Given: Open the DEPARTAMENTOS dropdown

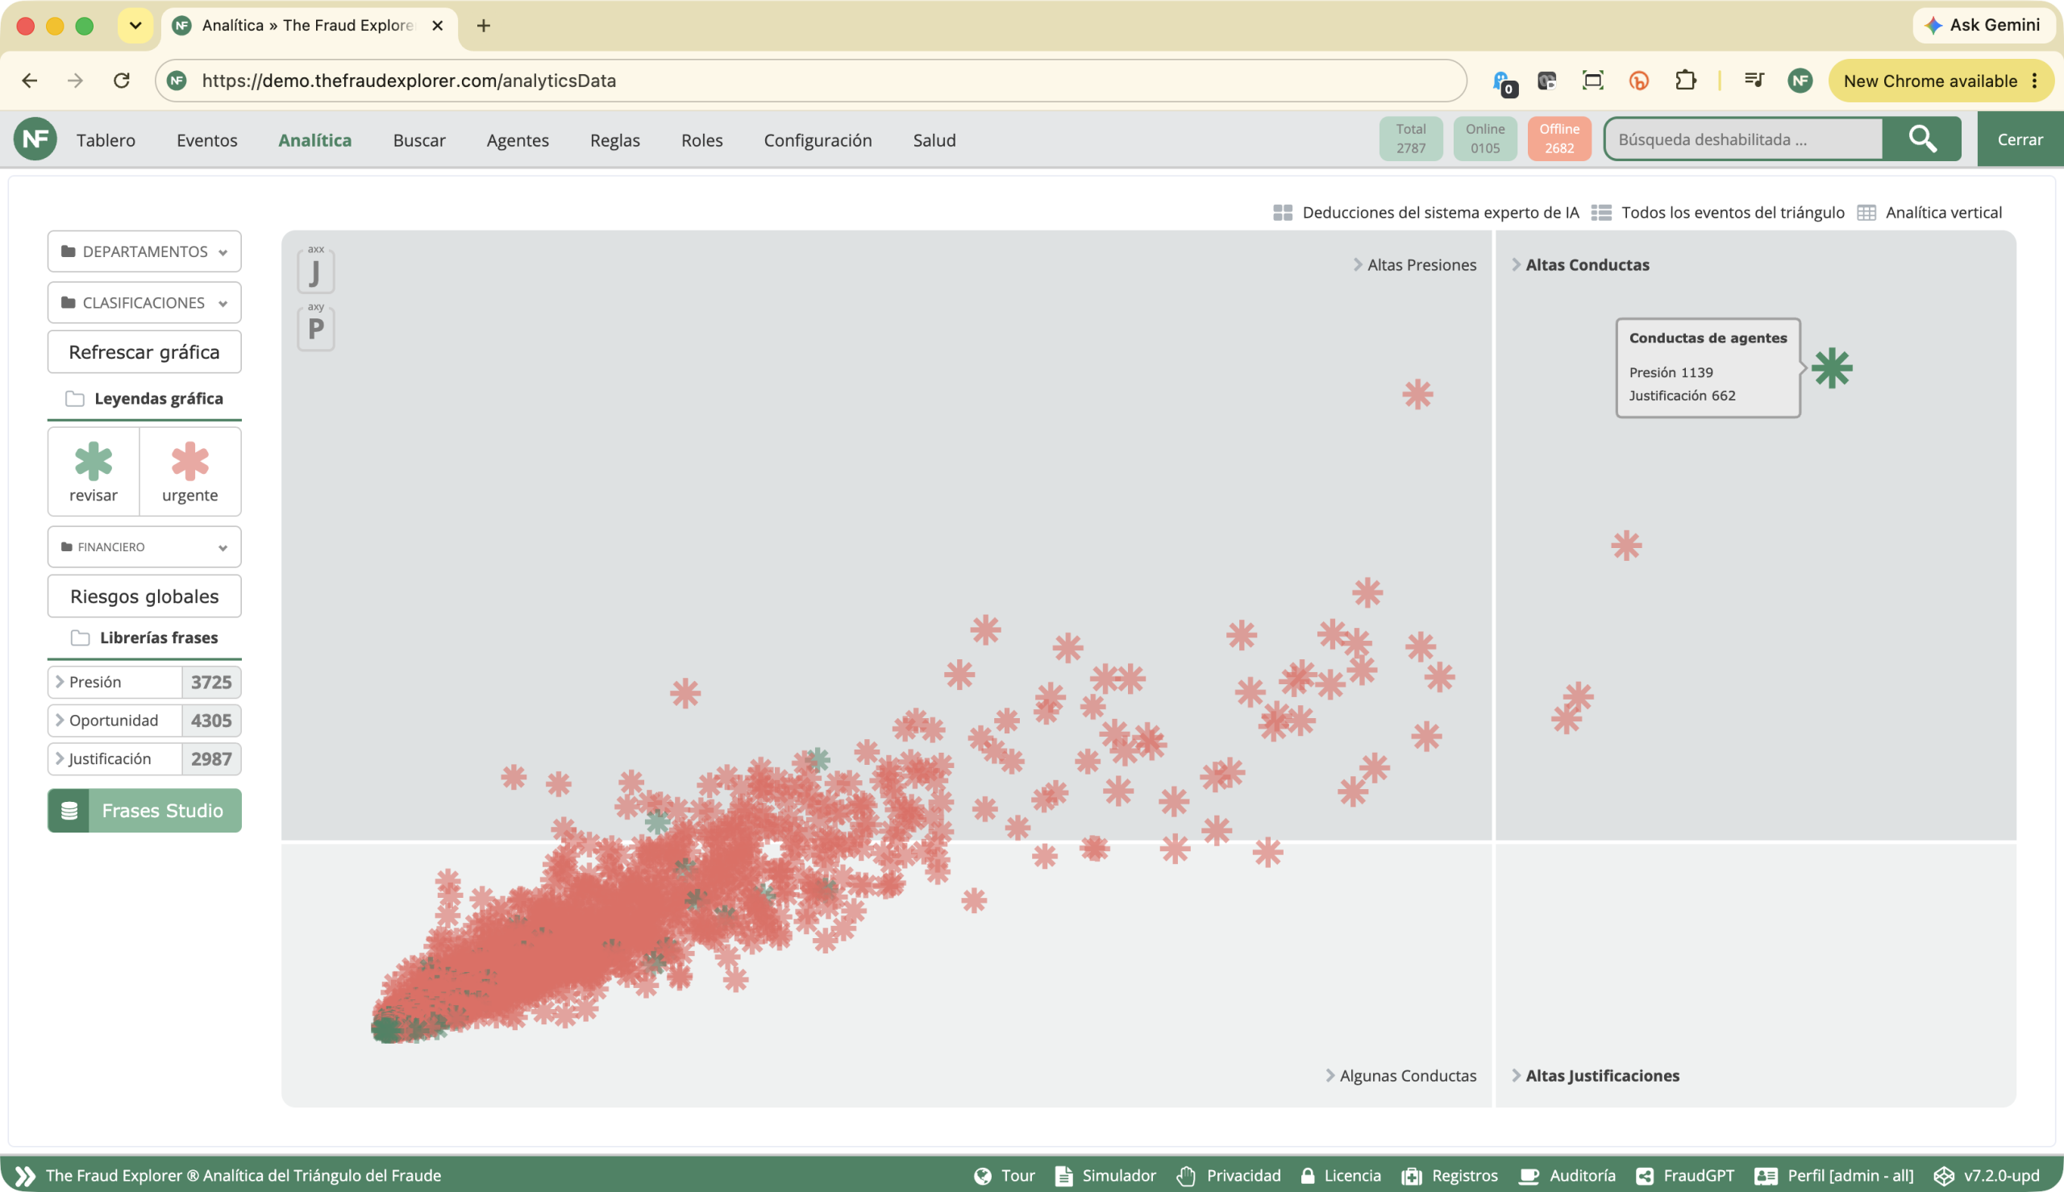Looking at the screenshot, I should [144, 251].
